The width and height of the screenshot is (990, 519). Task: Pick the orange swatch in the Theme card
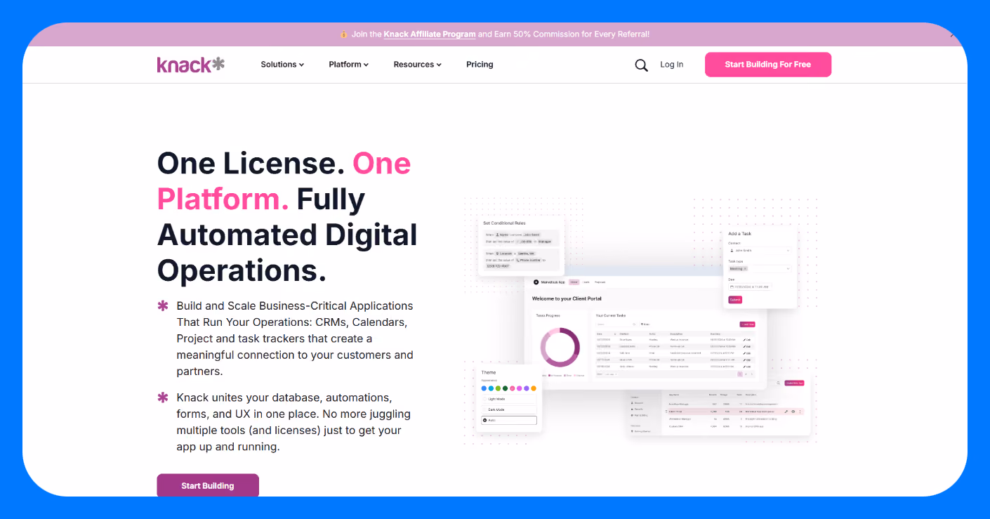point(534,388)
